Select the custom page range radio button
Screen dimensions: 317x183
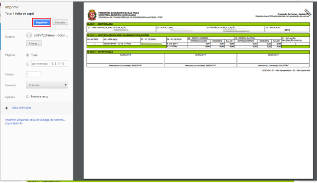point(28,64)
